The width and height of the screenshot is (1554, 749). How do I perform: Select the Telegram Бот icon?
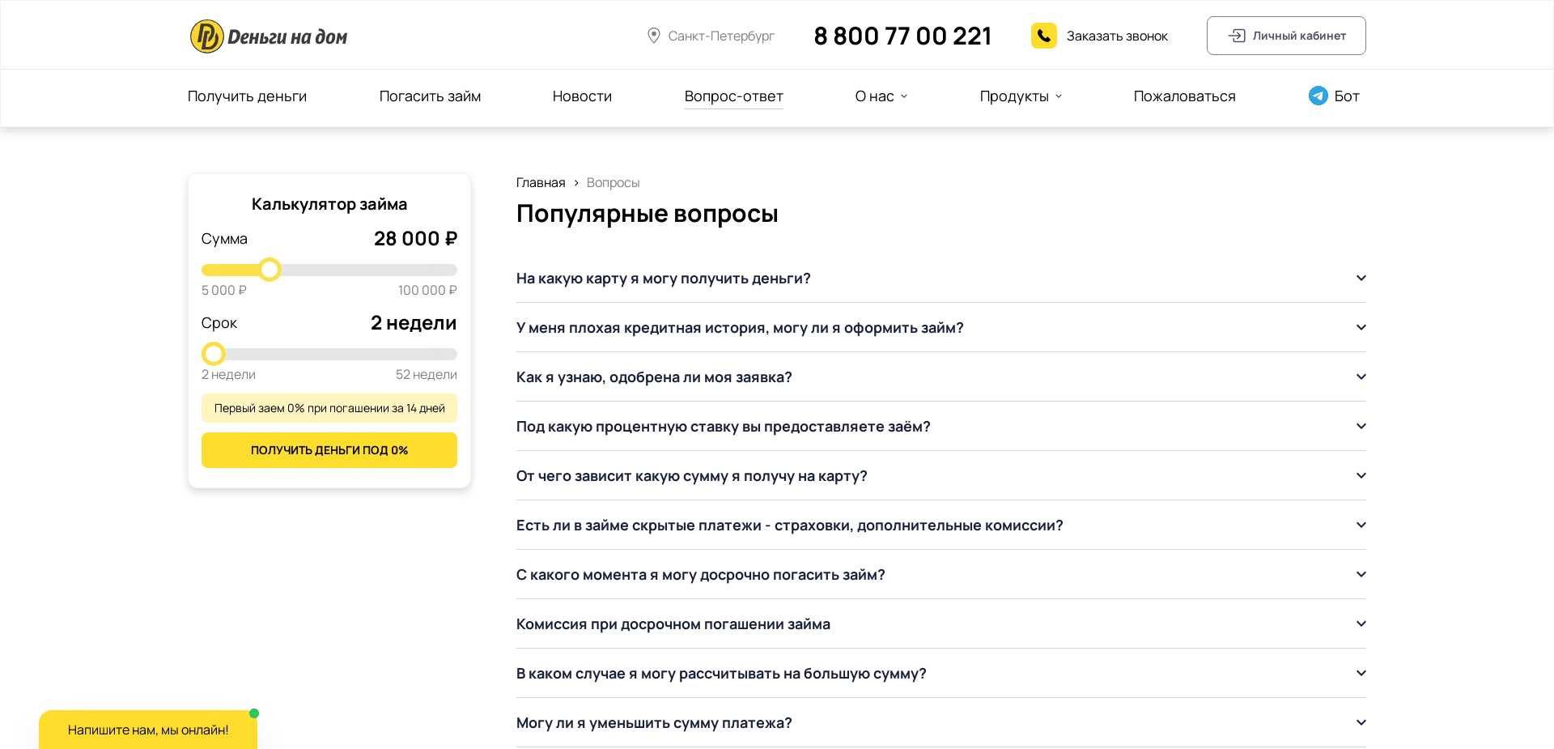(x=1318, y=96)
